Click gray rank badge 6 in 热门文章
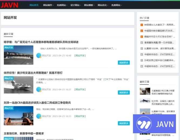Viewport: 180px width, 140px height. [142, 55]
